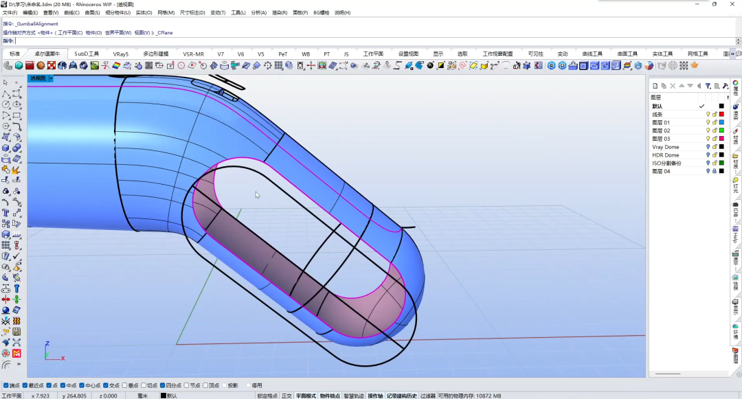Click the red-white checkered icon in the toolbar
742x399 pixels.
click(52, 66)
